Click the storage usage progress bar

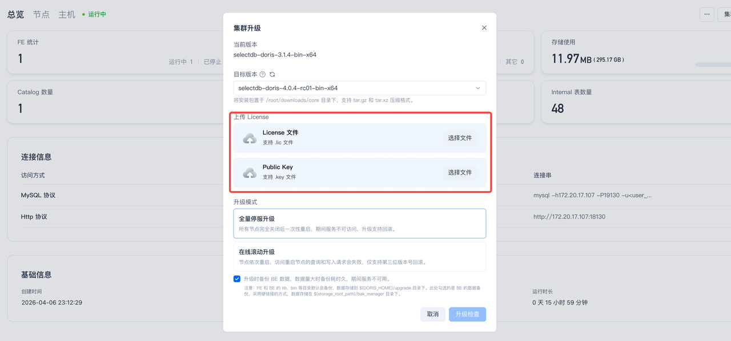tap(713, 64)
